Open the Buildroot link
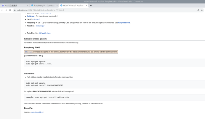 [x=31, y=16]
